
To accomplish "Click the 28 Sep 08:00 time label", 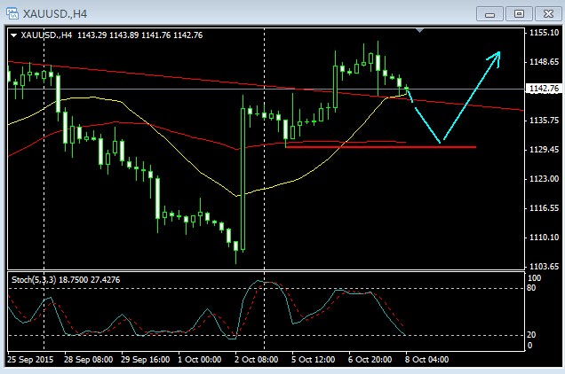I will coord(88,359).
